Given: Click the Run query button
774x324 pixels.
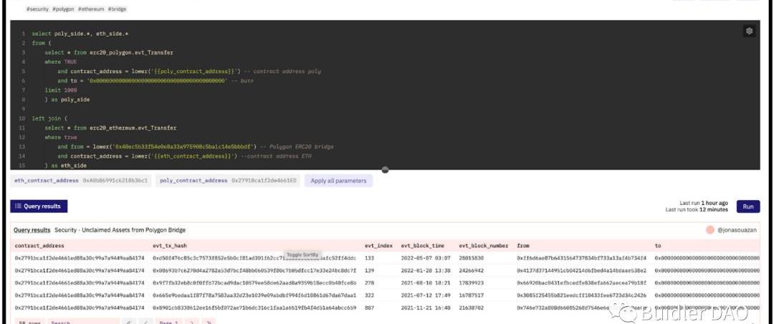Looking at the screenshot, I should click(747, 206).
